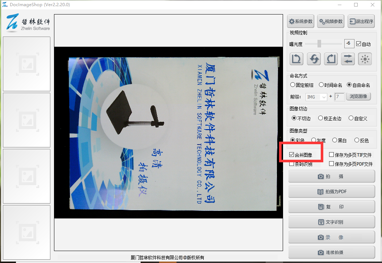Click the circular refresh rotate icon
The width and height of the screenshot is (382, 263).
coord(314,59)
